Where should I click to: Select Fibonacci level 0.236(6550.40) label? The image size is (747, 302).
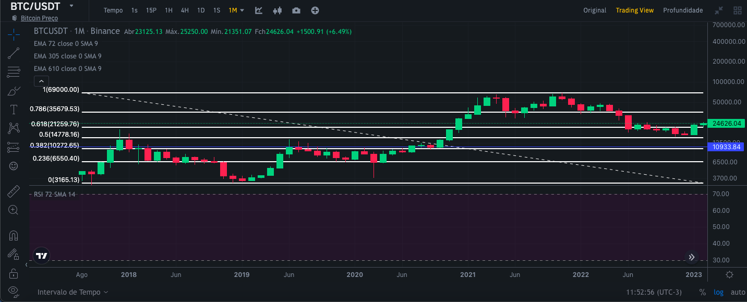point(56,159)
